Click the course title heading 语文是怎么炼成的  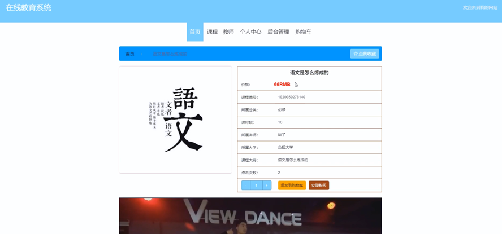(309, 73)
